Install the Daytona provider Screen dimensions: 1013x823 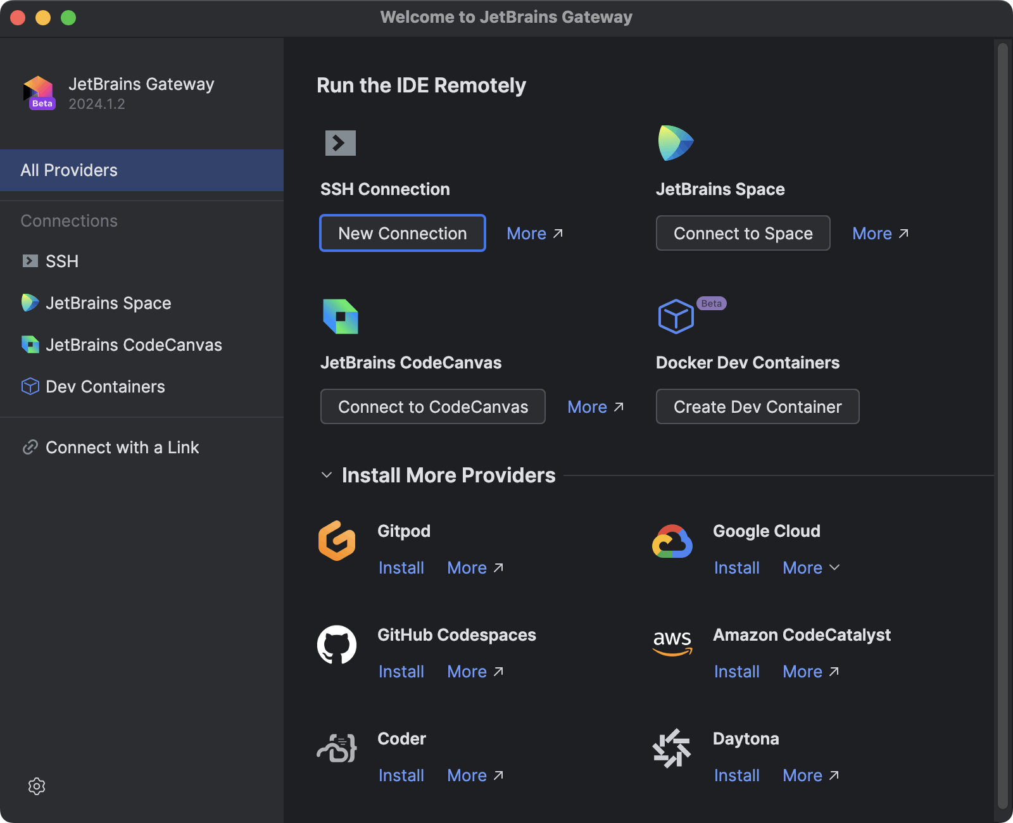pos(737,776)
